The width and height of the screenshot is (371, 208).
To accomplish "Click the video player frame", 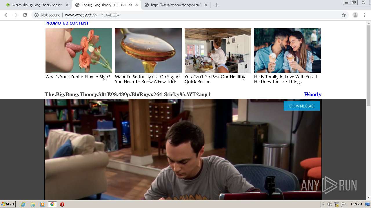I will [183, 149].
